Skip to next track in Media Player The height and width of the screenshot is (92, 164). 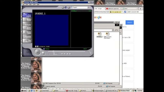(x=70, y=54)
